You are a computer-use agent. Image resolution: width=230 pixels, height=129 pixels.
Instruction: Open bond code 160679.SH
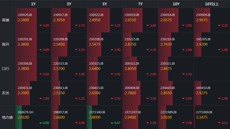[x=25, y=112]
